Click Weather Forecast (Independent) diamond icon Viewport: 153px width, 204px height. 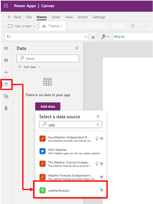pyautogui.click(x=102, y=177)
